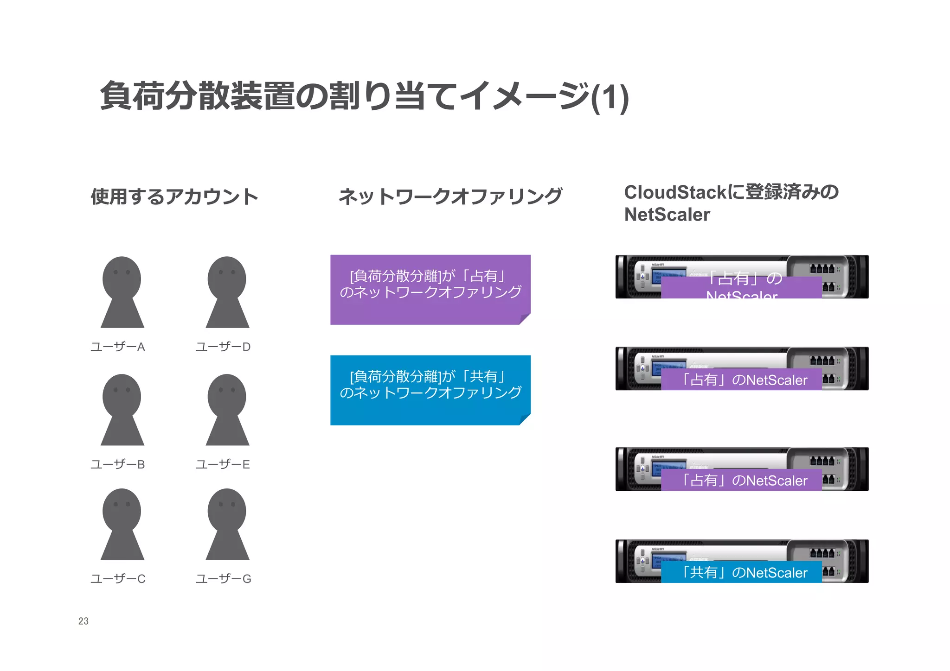Click the ユーザーA text label
The width and height of the screenshot is (950, 671).
coord(118,347)
